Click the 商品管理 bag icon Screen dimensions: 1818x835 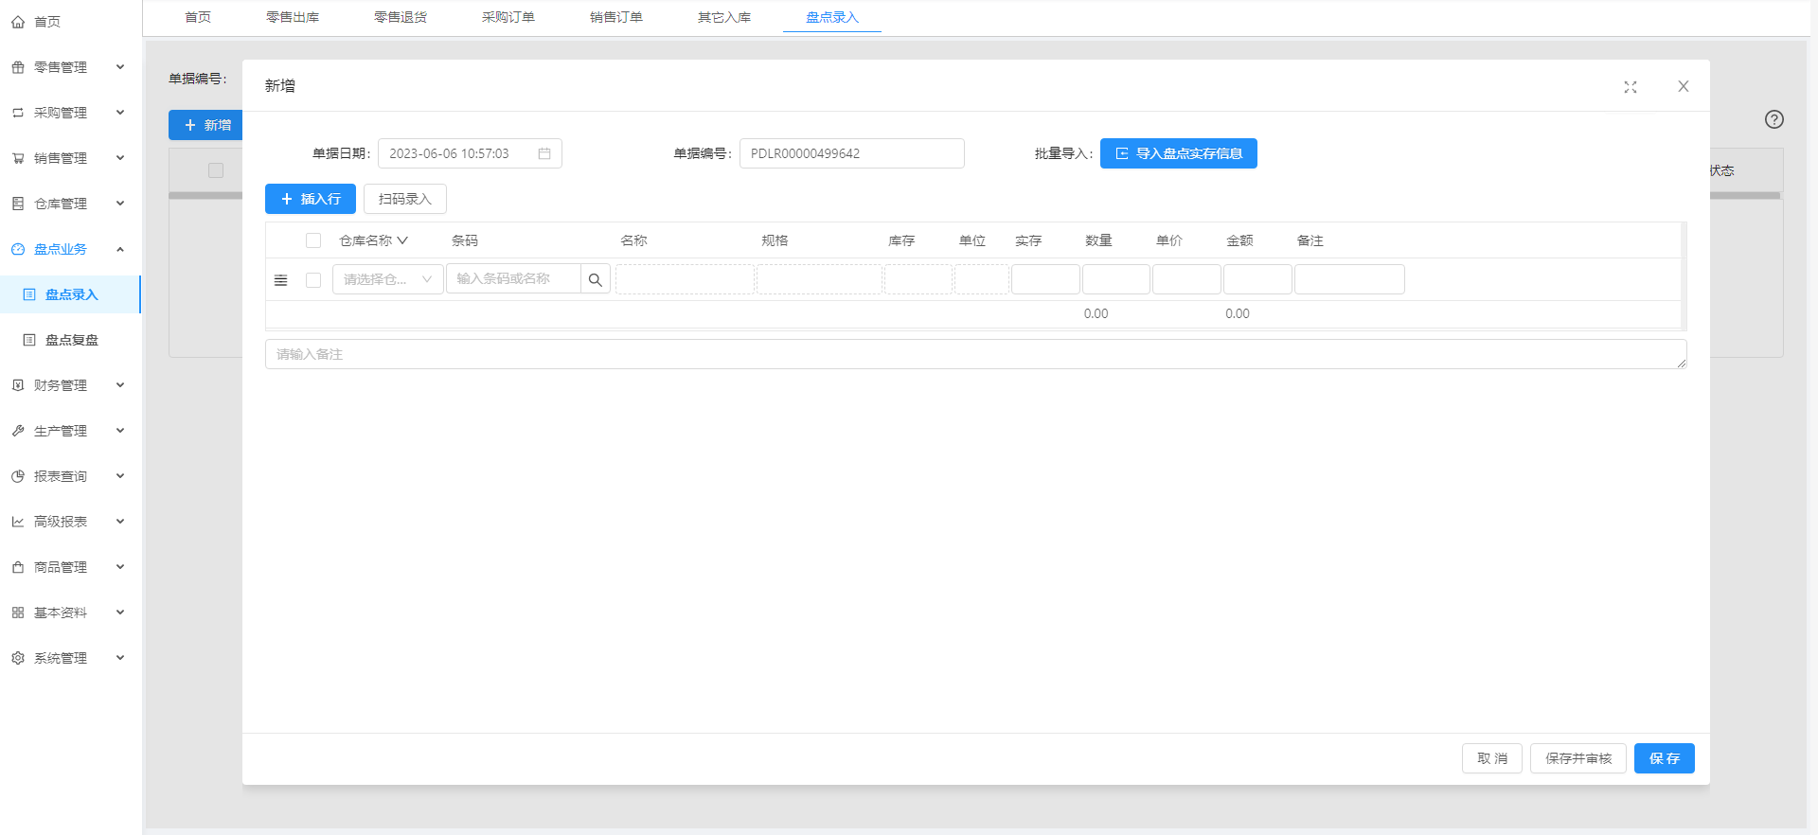pos(18,567)
